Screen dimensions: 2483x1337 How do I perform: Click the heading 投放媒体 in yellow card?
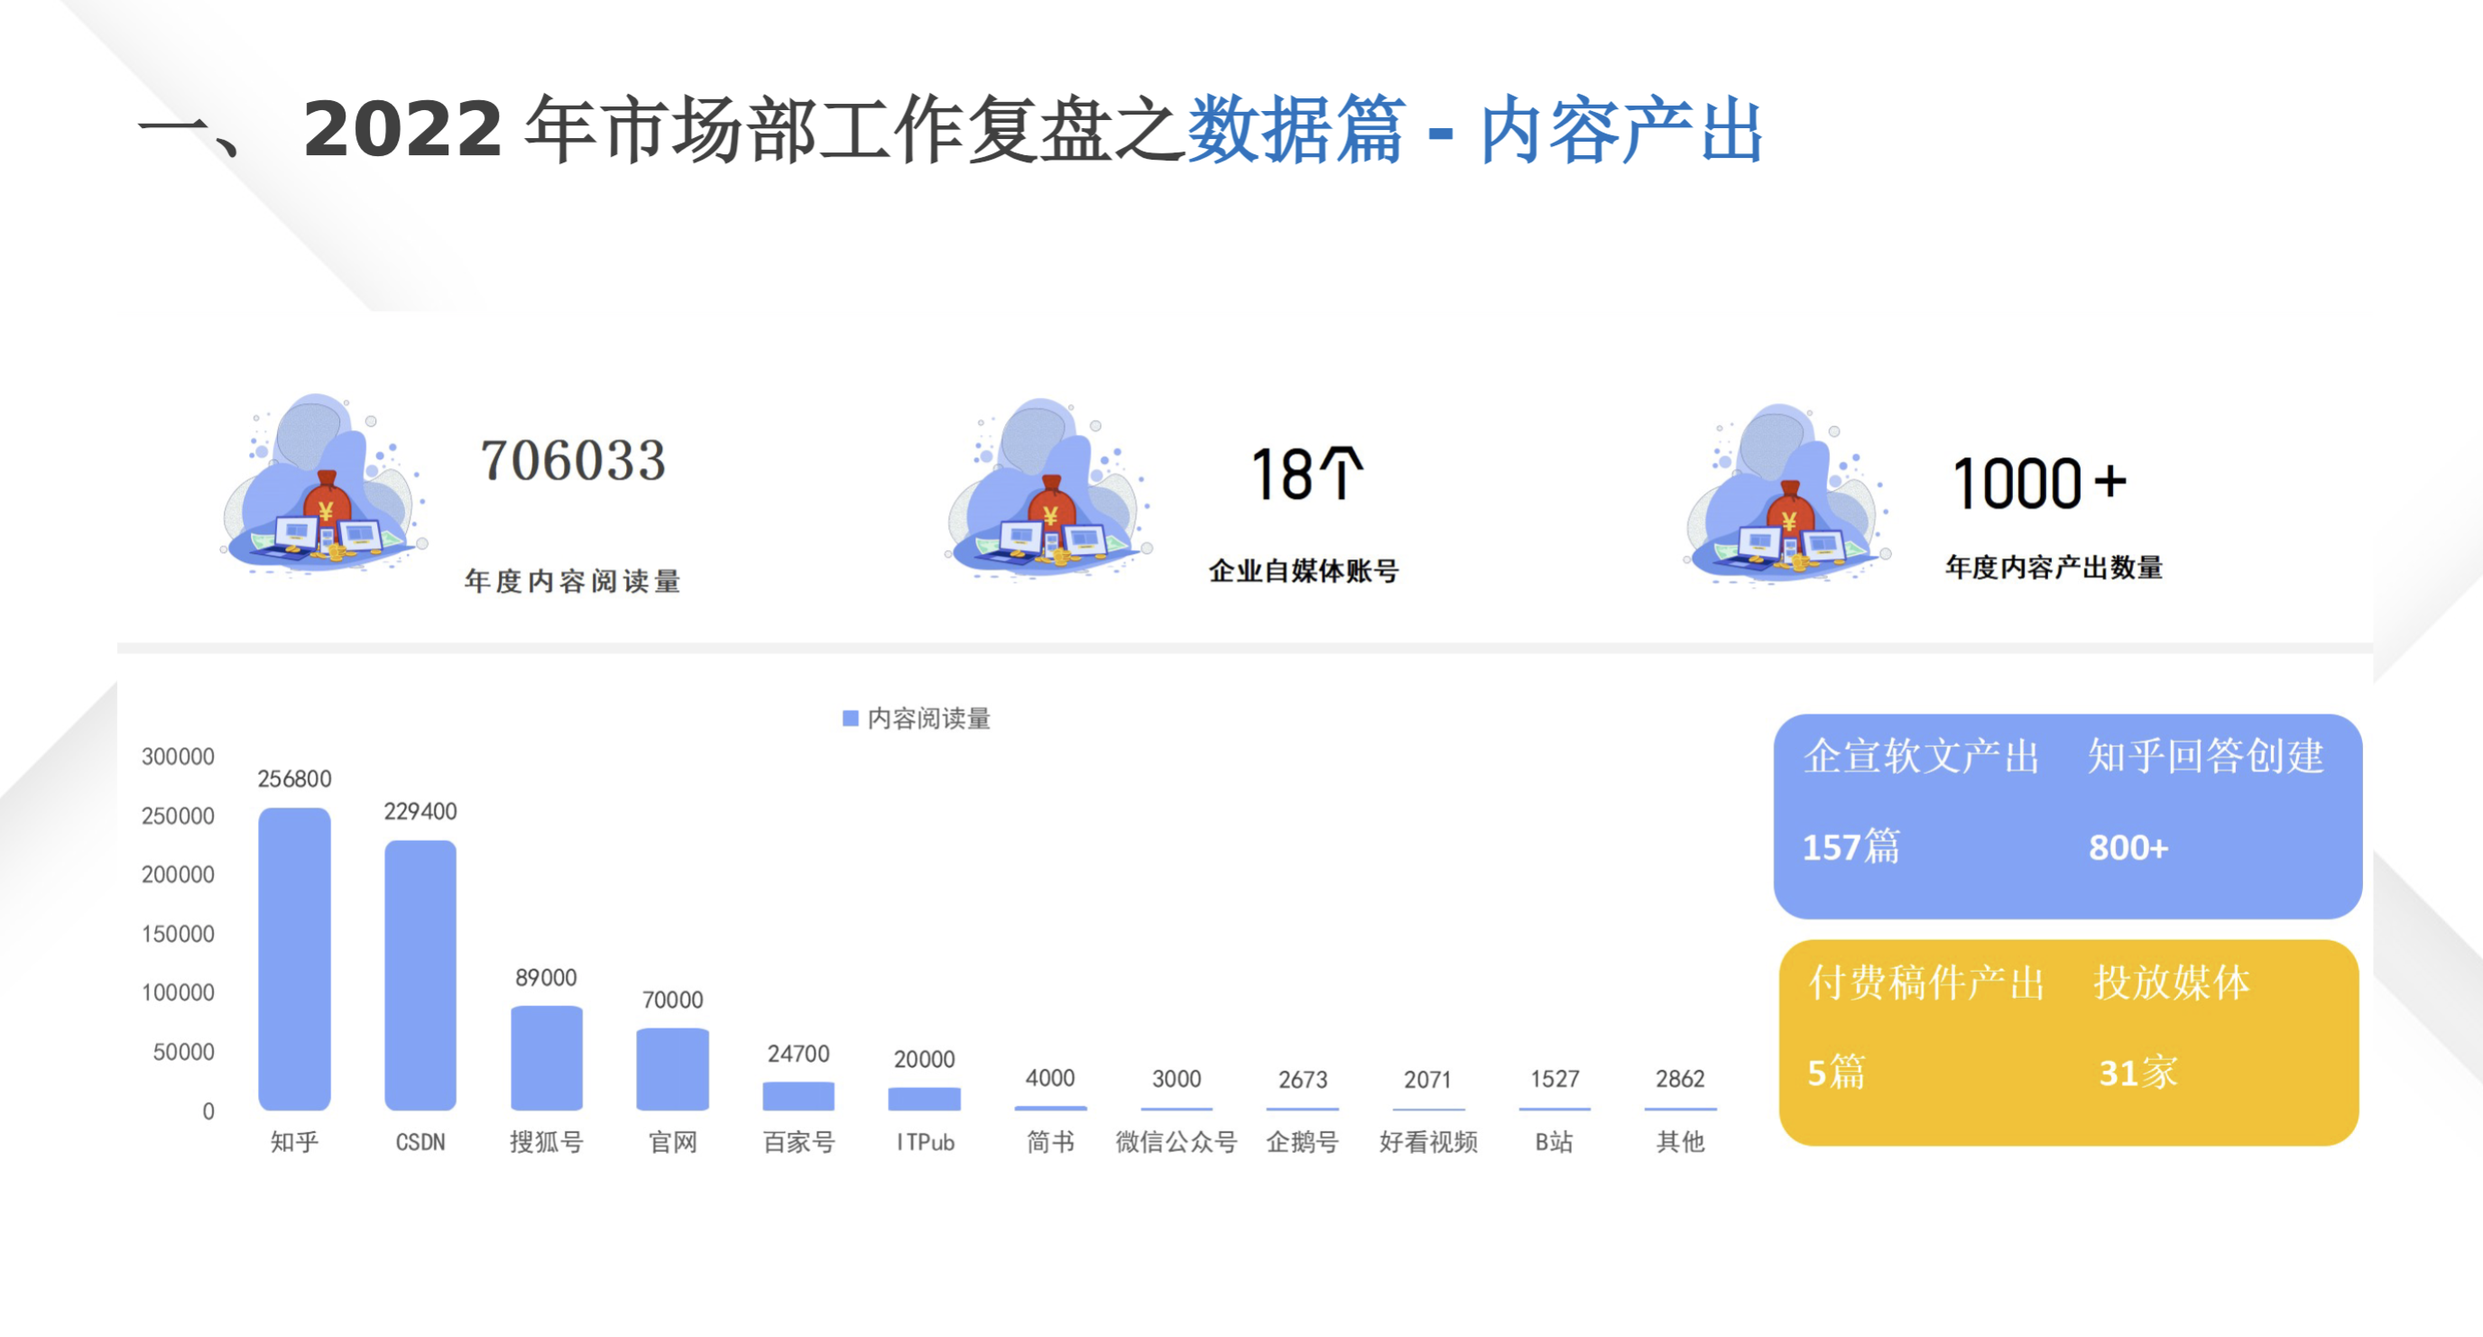pyautogui.click(x=2172, y=982)
